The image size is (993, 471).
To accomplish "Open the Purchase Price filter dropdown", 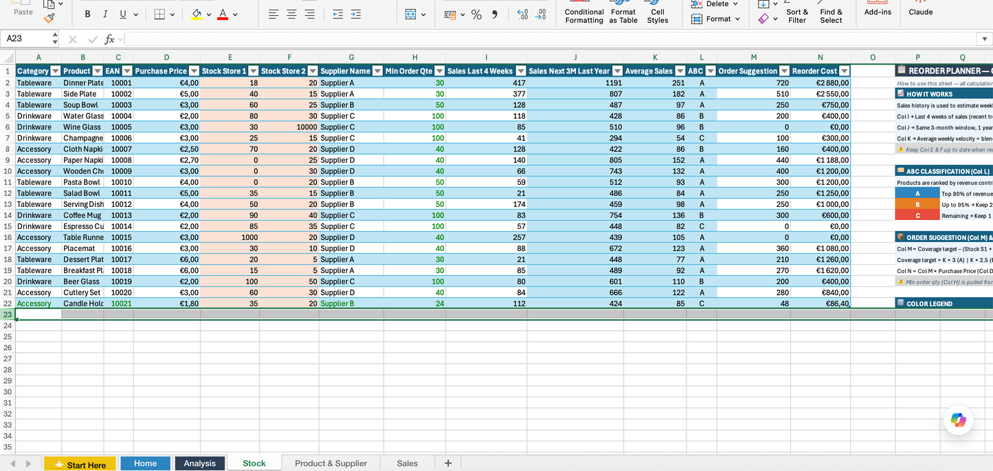I will [194, 71].
